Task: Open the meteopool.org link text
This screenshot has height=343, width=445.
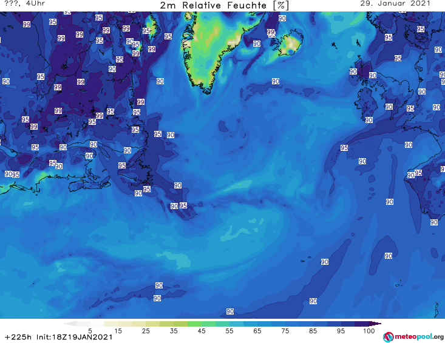Action: [419, 337]
